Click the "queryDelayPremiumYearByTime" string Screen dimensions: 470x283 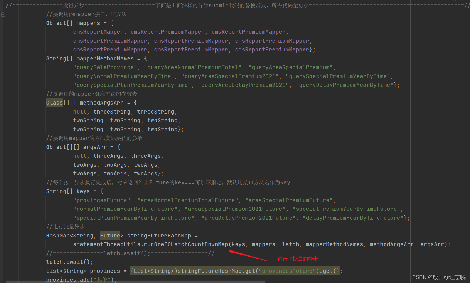pos(345,85)
